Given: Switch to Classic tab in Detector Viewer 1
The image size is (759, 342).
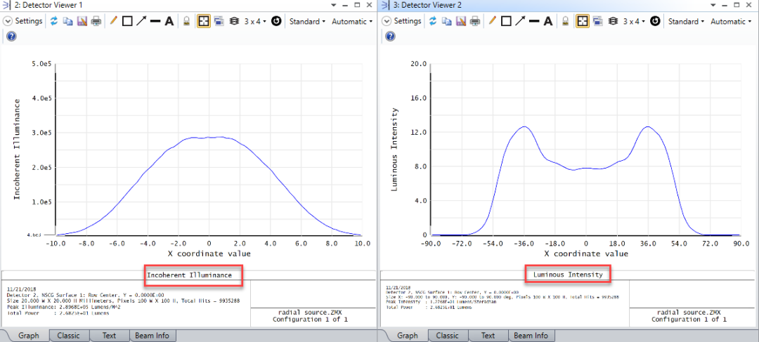Looking at the screenshot, I should click(69, 335).
